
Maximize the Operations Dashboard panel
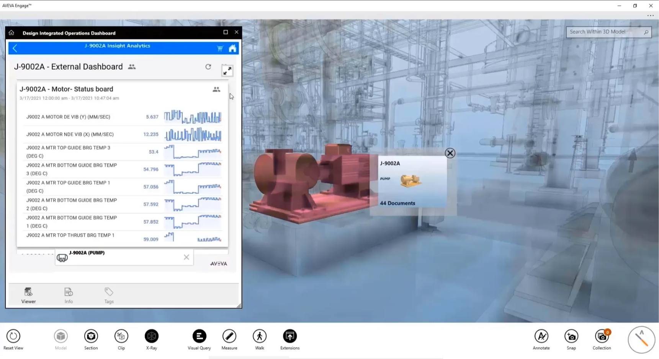coord(226,32)
